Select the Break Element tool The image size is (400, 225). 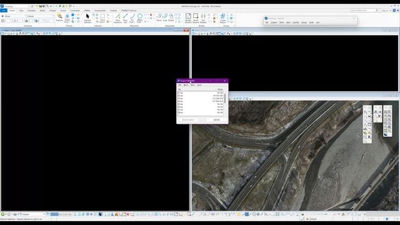(196, 18)
